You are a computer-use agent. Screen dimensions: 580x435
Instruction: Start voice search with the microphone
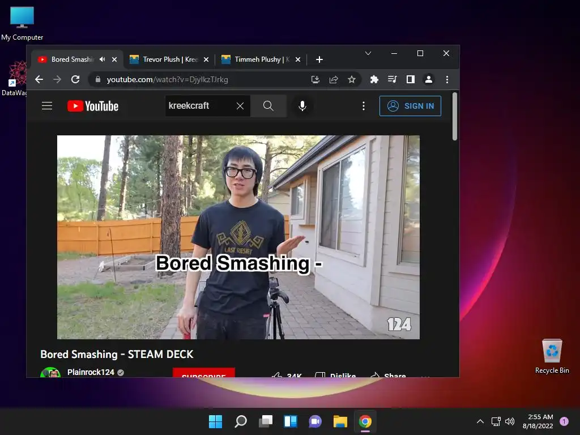pos(302,106)
